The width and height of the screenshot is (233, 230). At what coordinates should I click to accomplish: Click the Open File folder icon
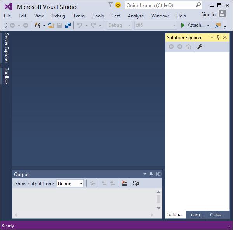coord(50,25)
